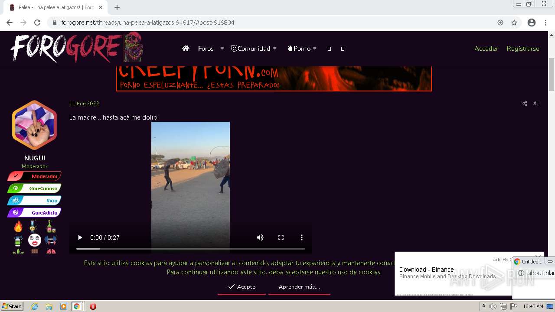The width and height of the screenshot is (555, 312).
Task: Click the fire trophy icon under NUGUI
Action: [18, 226]
